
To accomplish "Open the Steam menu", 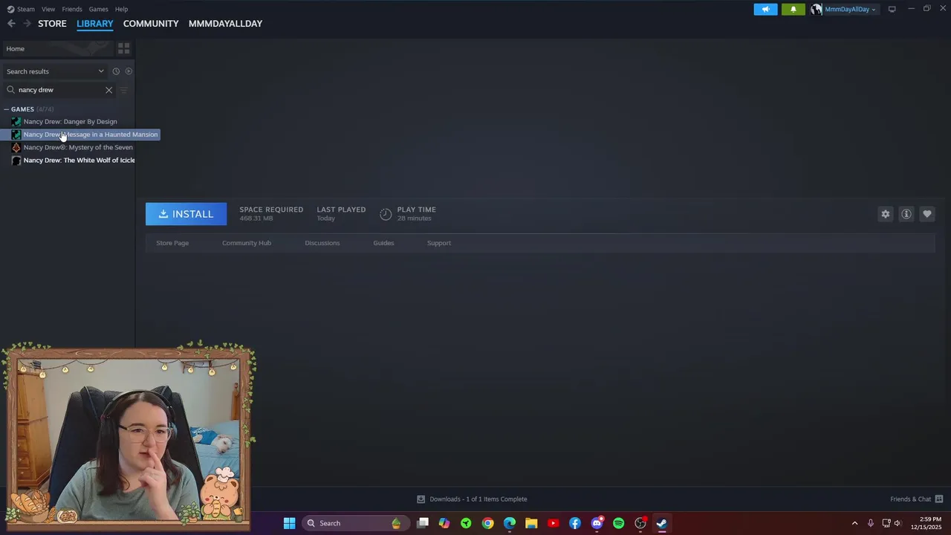I will (x=22, y=9).
